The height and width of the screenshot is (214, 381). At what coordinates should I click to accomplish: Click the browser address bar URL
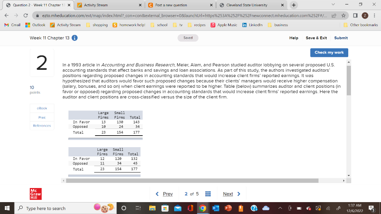click(x=184, y=16)
